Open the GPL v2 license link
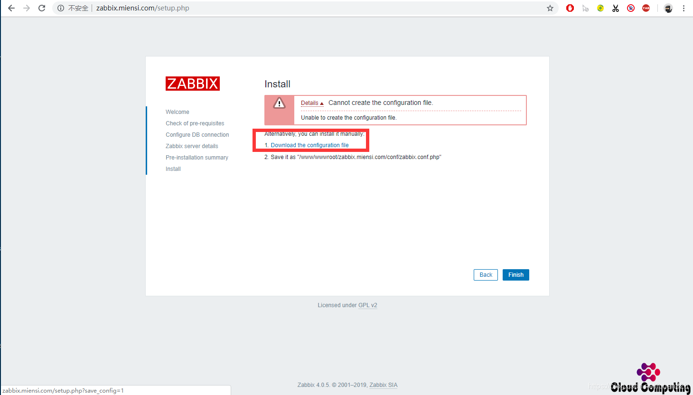693x395 pixels. pos(368,305)
